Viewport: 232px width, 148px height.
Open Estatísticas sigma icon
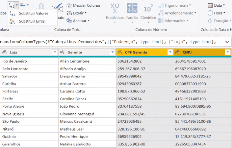(x=115, y=8)
